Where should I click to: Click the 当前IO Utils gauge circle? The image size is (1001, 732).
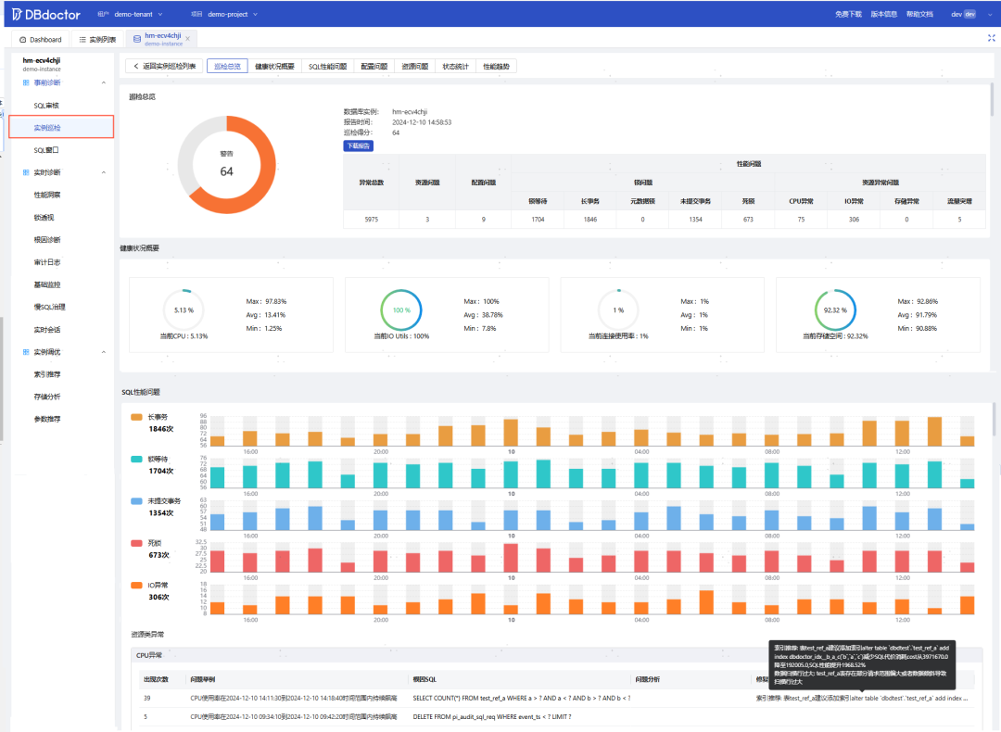coord(401,310)
